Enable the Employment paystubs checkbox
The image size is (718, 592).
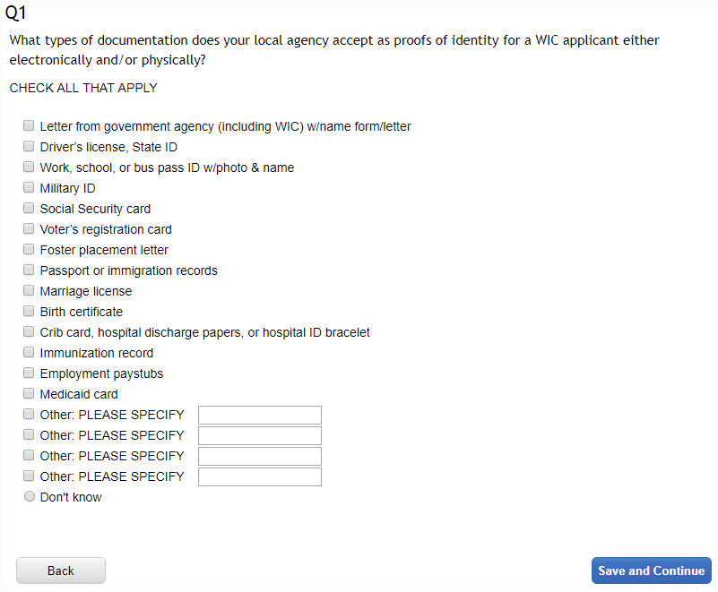click(x=29, y=373)
